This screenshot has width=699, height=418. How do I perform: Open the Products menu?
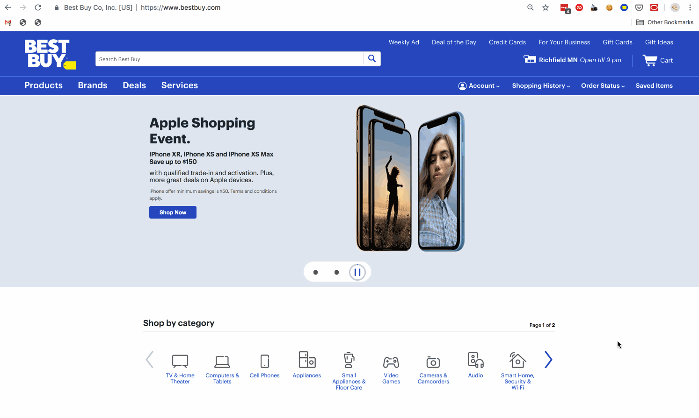click(x=44, y=85)
